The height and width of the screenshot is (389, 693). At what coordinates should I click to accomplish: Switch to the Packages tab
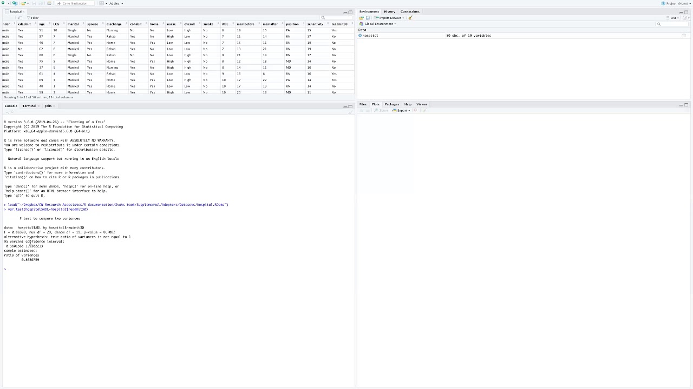[392, 104]
